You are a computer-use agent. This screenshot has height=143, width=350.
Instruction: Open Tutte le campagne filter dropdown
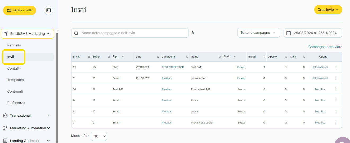[258, 33]
